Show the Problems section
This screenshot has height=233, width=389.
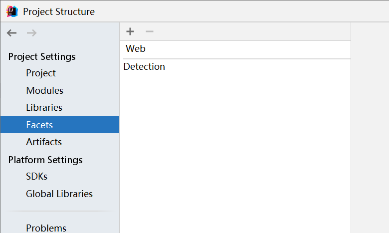[x=46, y=228]
